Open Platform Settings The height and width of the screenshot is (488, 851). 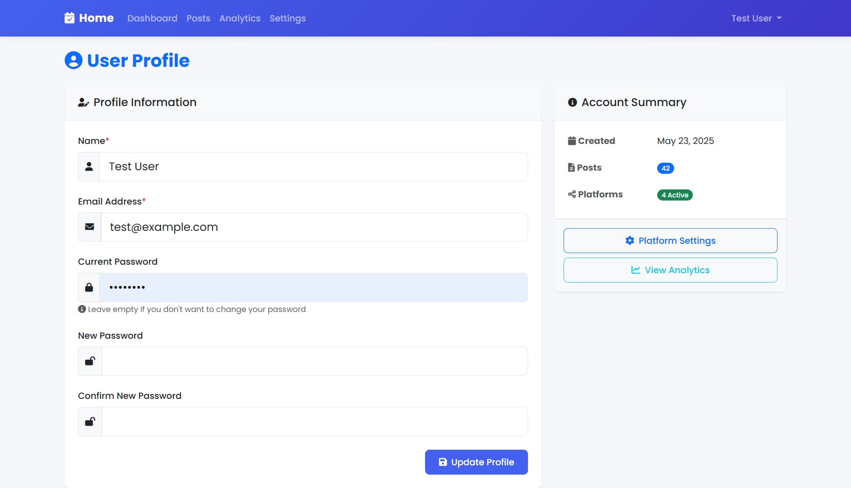click(670, 240)
